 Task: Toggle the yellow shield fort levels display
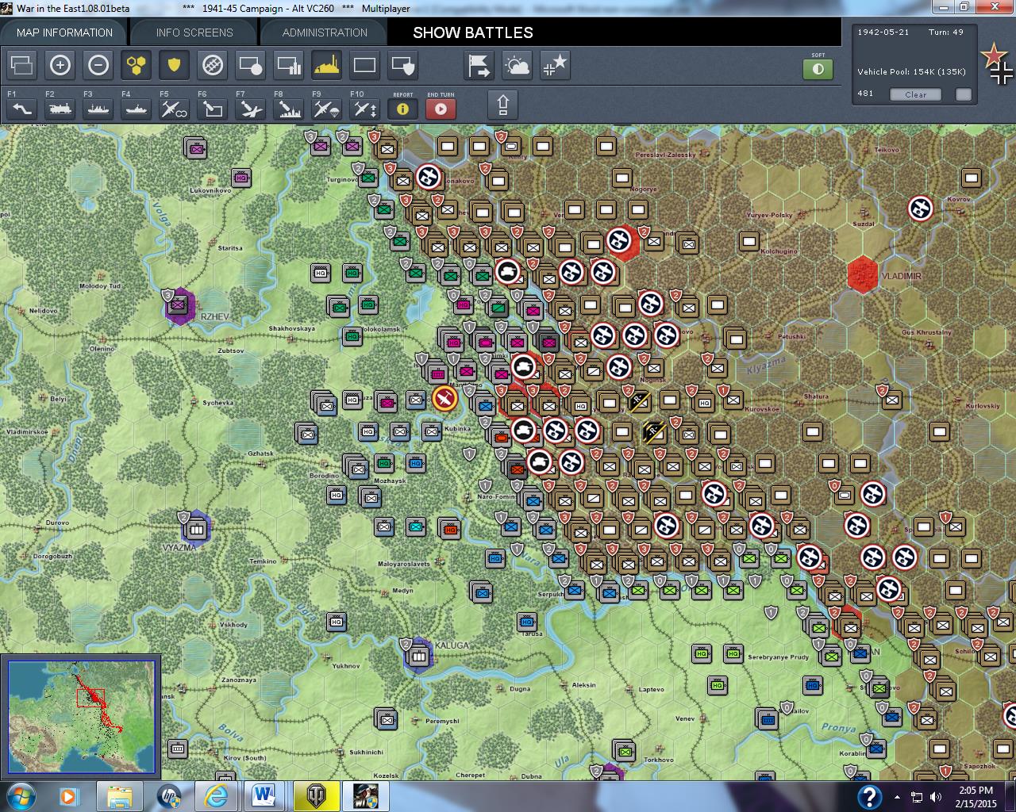(x=175, y=65)
